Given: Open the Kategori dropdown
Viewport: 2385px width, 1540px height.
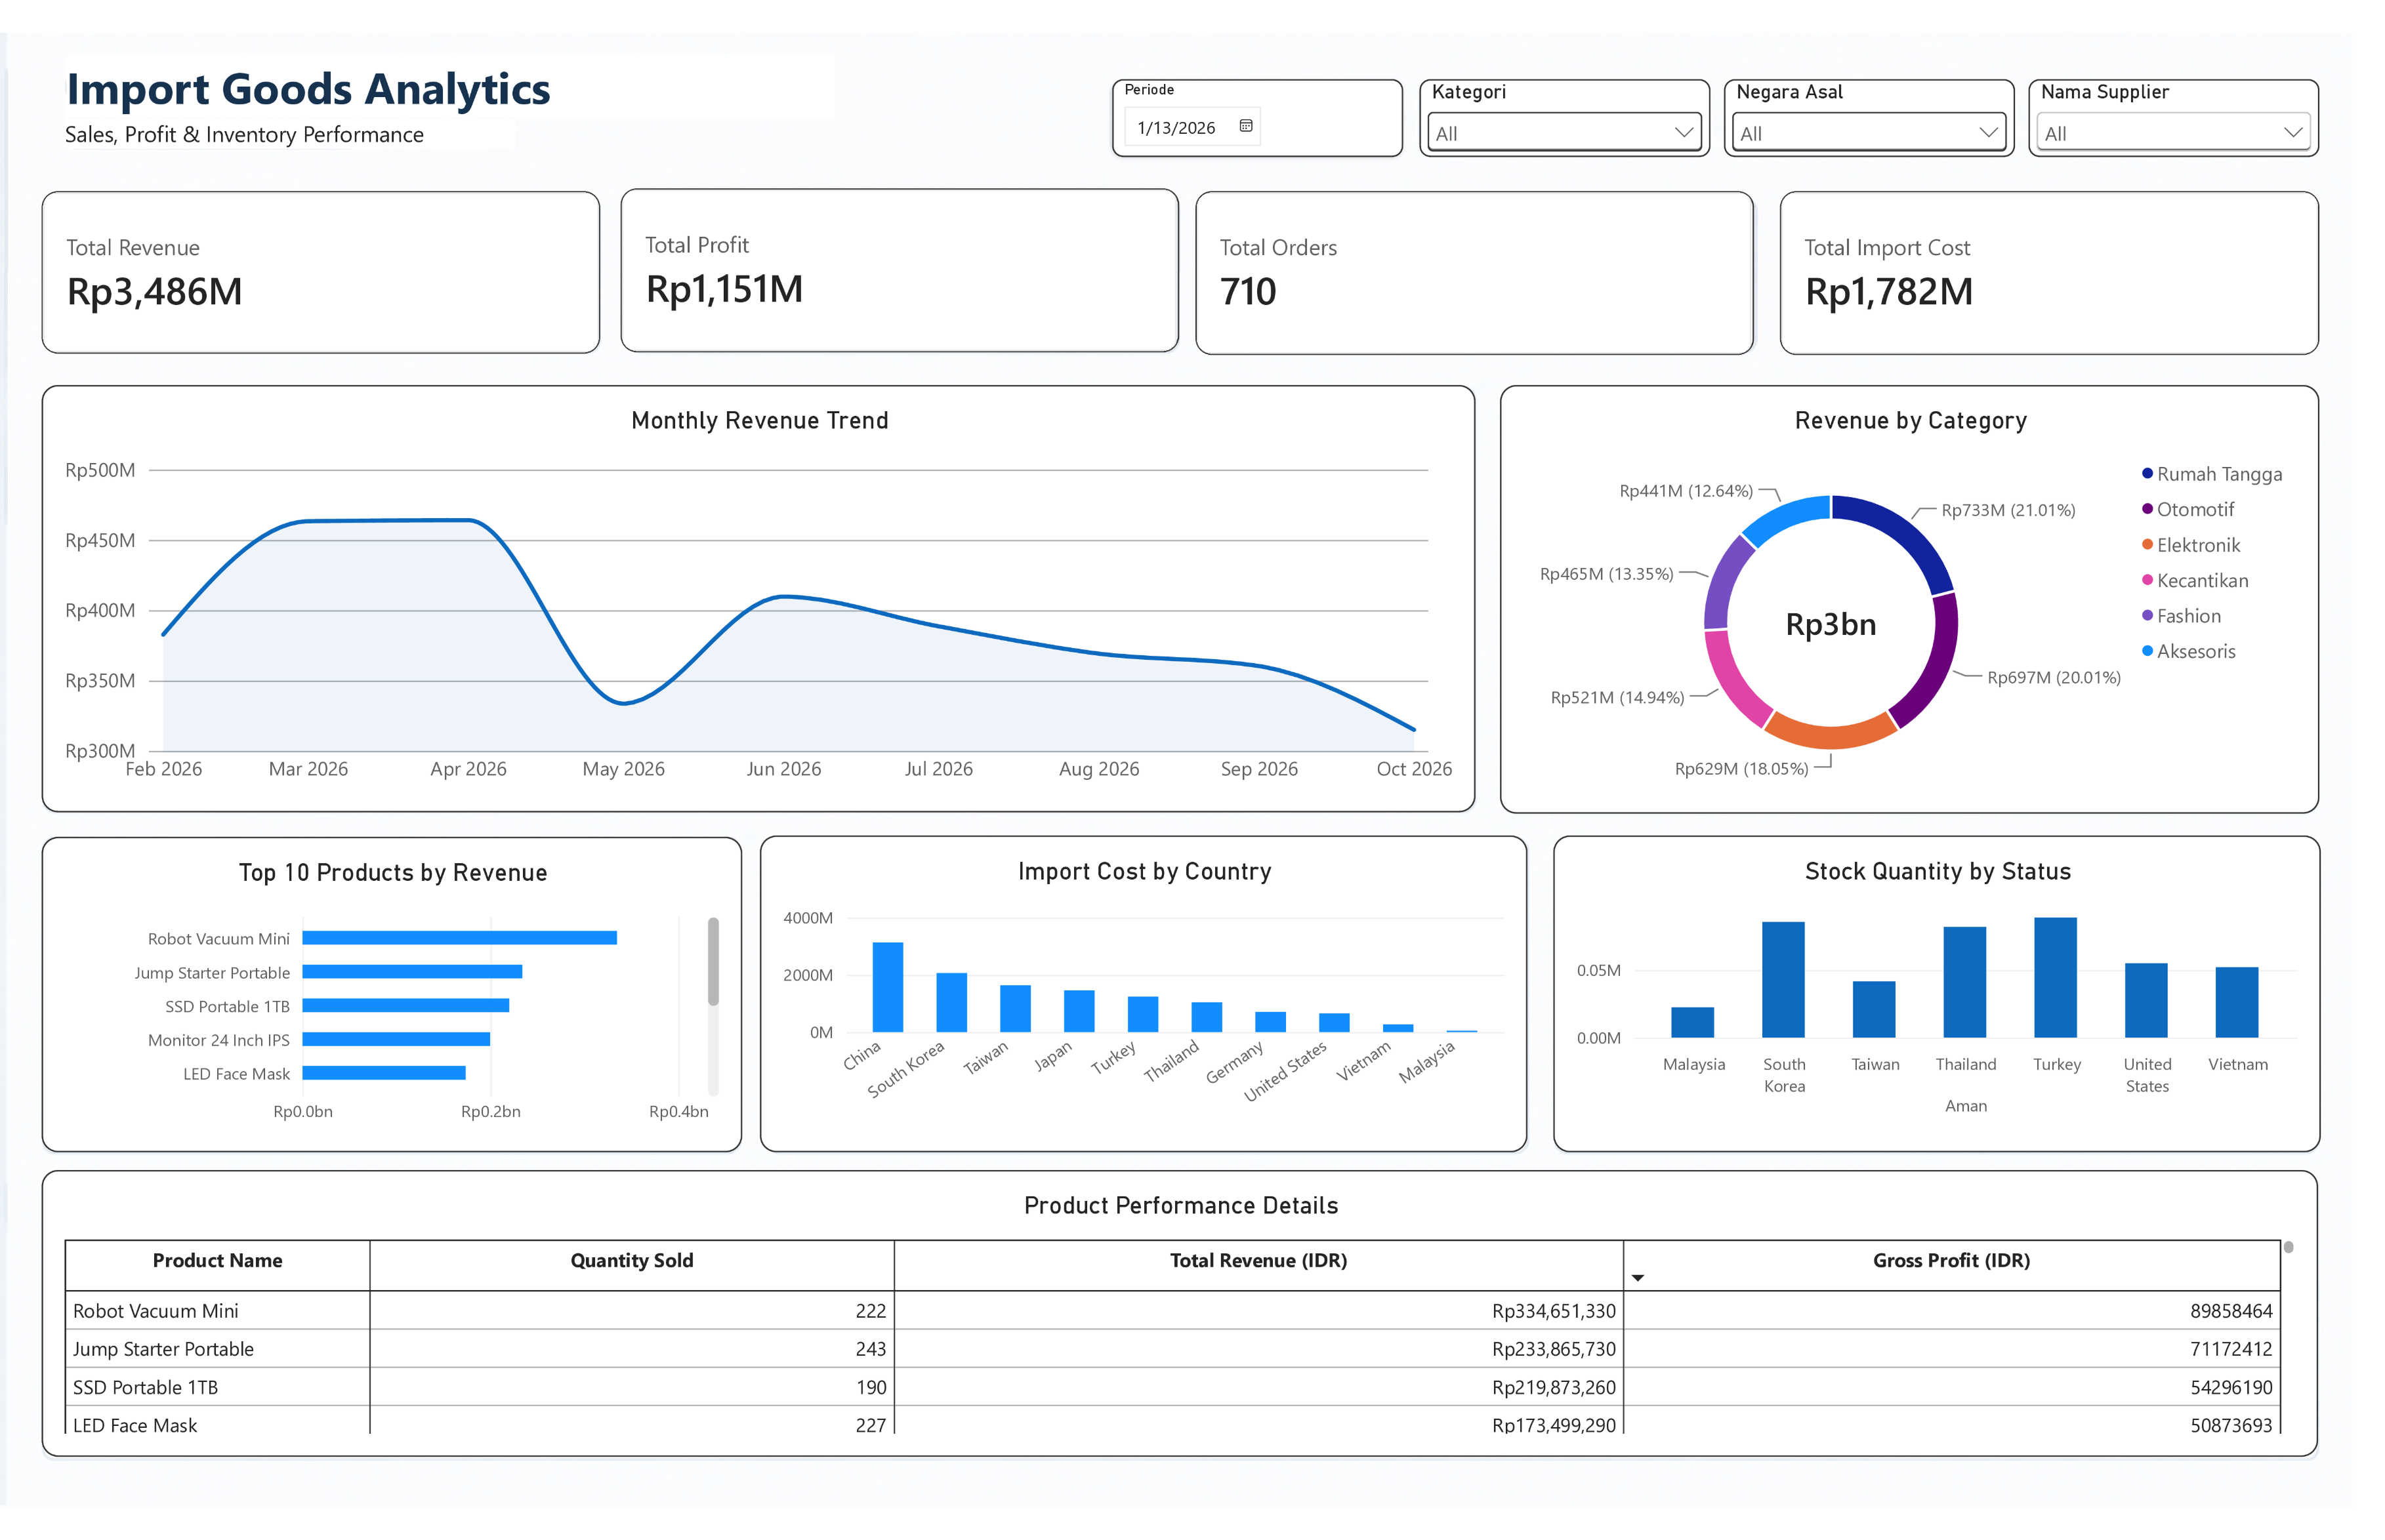Looking at the screenshot, I should tap(1565, 133).
